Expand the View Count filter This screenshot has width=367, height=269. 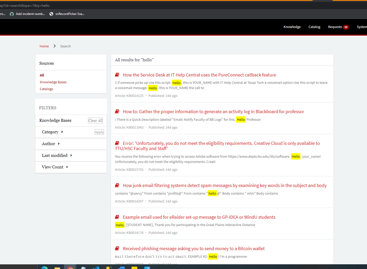click(x=54, y=167)
